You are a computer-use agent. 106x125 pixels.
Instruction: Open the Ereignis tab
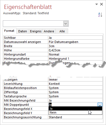tap(36, 31)
